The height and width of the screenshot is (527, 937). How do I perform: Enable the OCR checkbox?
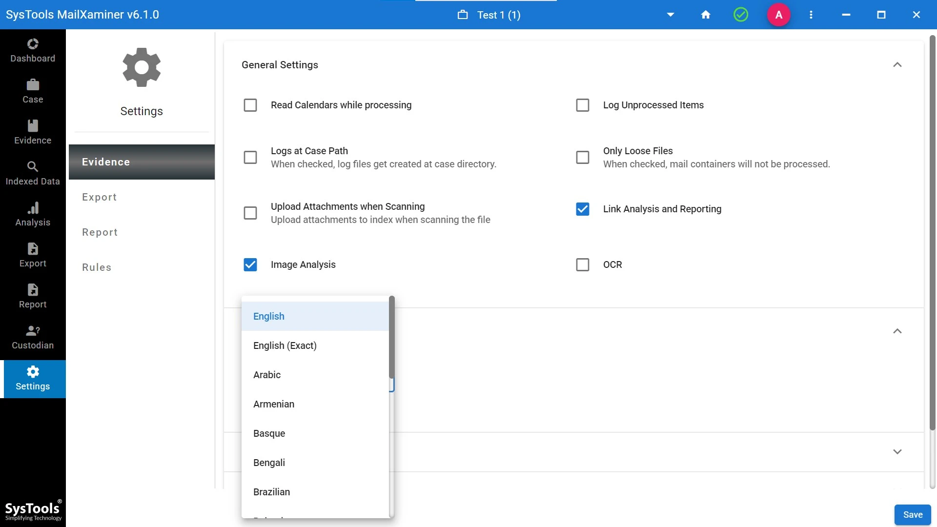click(583, 264)
